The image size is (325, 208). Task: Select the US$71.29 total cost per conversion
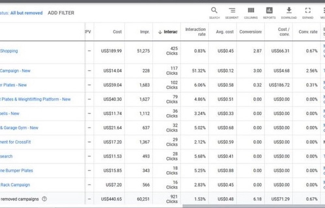(280, 199)
